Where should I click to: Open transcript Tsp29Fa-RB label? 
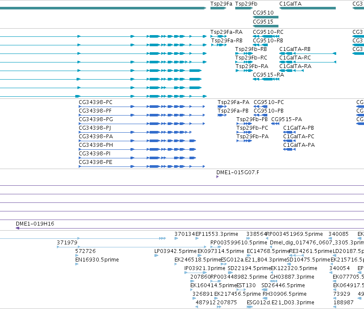[227, 40]
